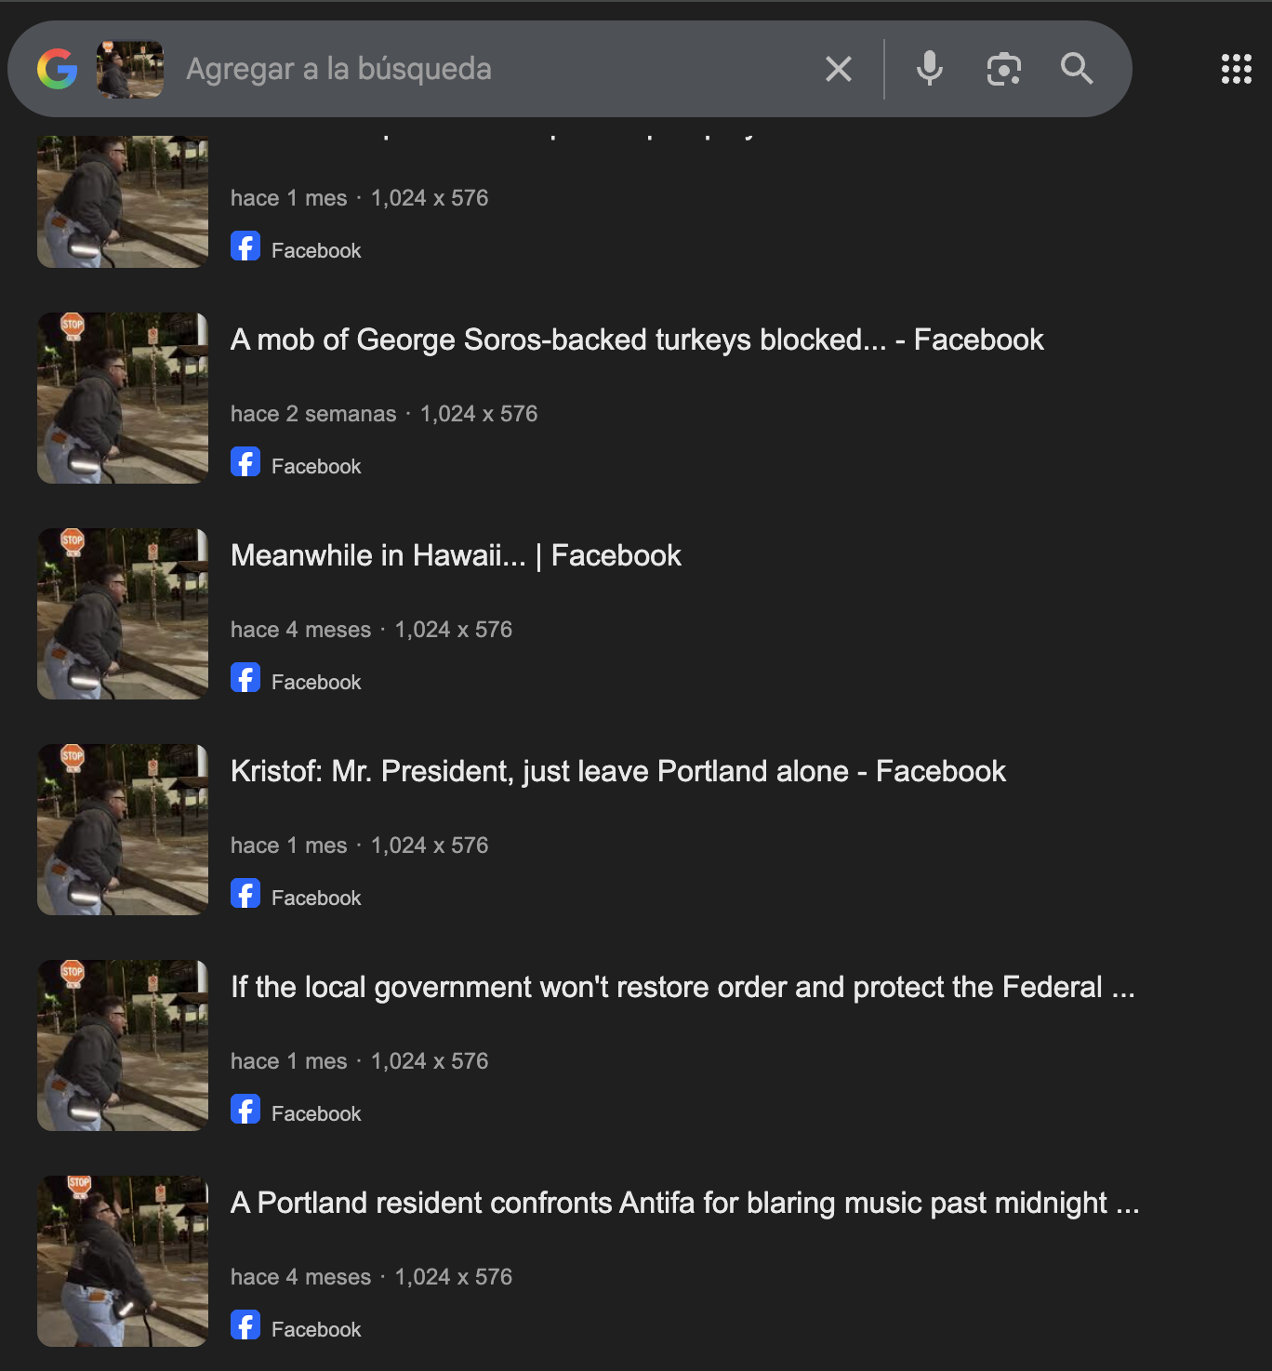Image resolution: width=1272 pixels, height=1371 pixels.
Task: Click the image thumbnail in search bar
Action: pyautogui.click(x=130, y=69)
